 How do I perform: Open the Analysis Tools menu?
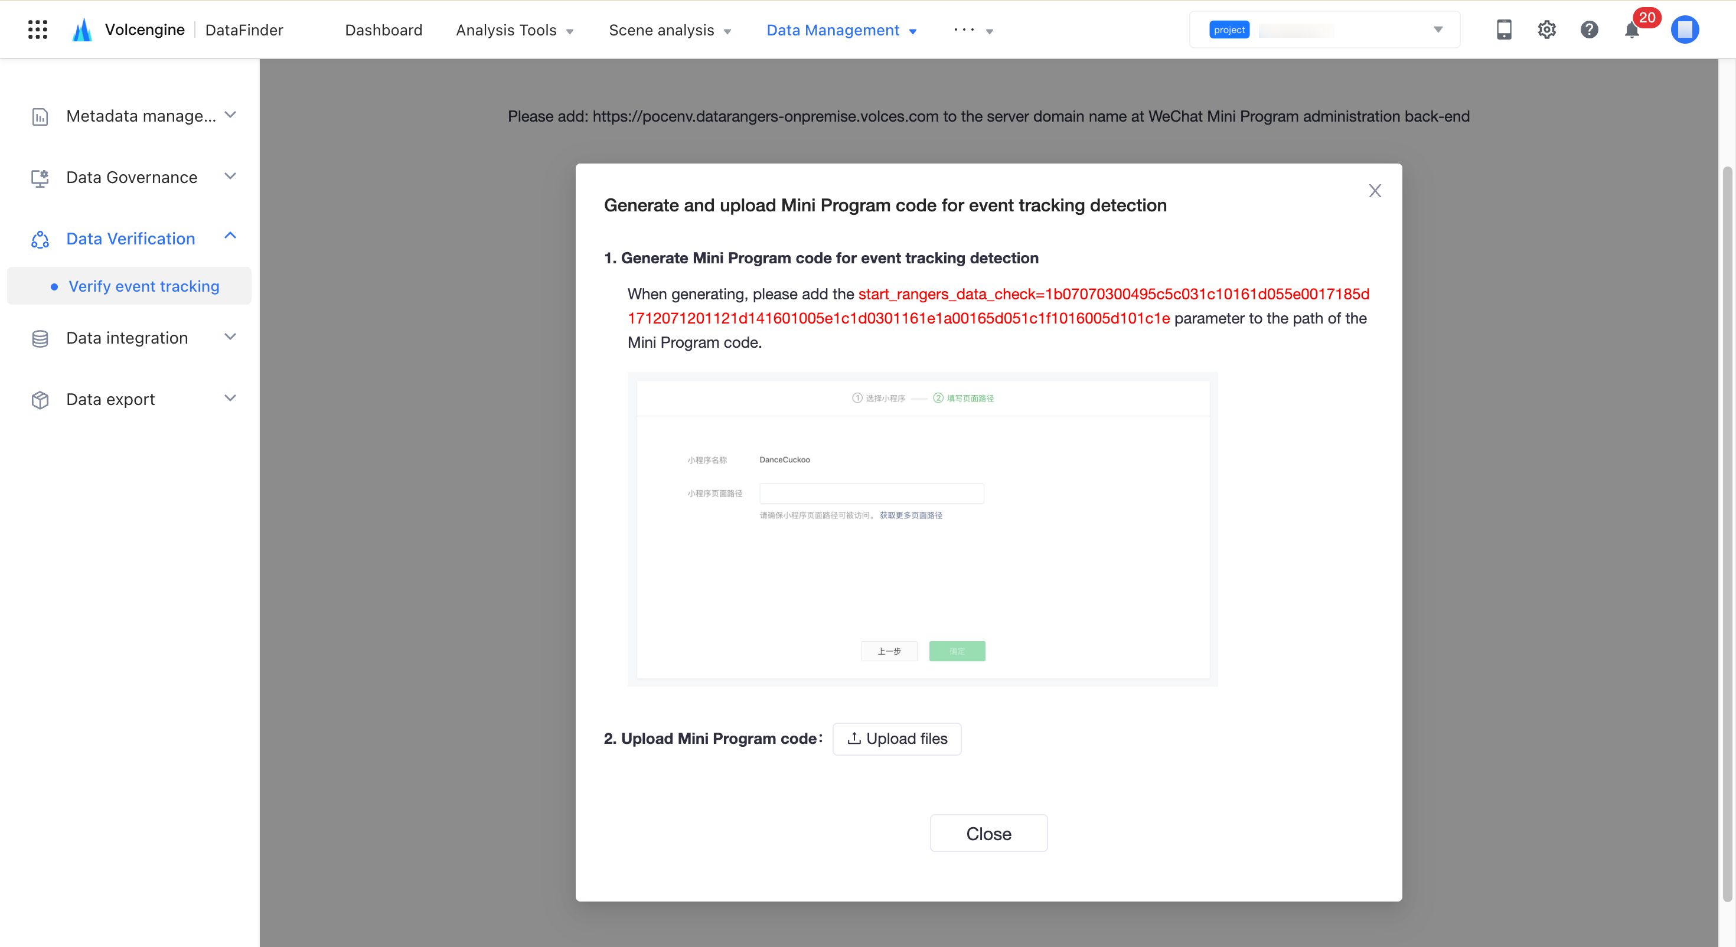pyautogui.click(x=514, y=30)
